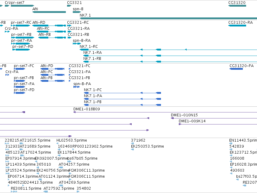Select the bs67b05.5prime EST label
The height and width of the screenshot is (193, 257).
[82, 158]
